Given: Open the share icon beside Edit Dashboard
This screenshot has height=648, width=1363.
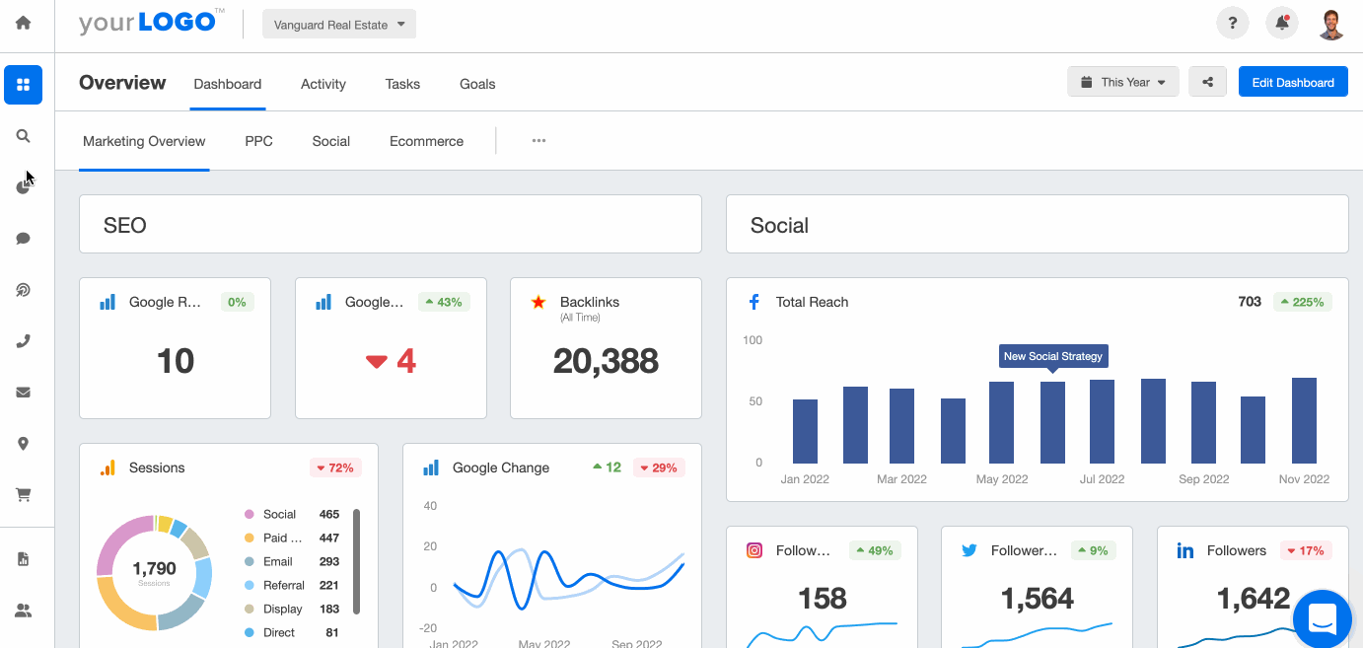Looking at the screenshot, I should [1207, 81].
